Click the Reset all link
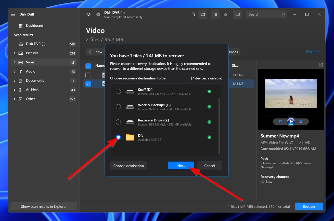 pyautogui.click(x=313, y=52)
